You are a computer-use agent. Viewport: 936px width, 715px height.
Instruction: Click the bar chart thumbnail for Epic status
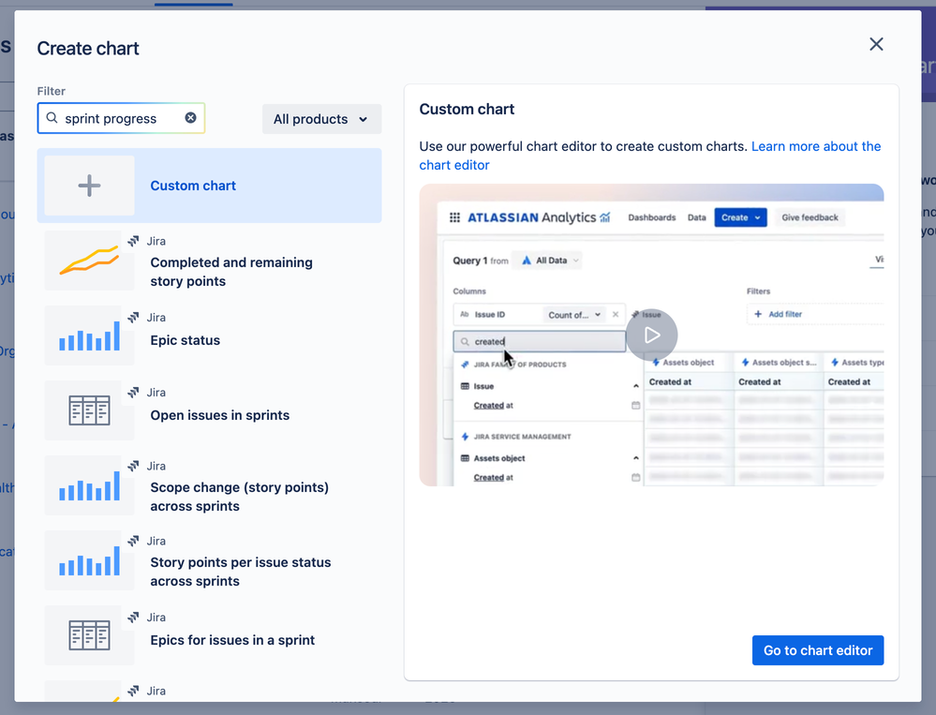90,335
